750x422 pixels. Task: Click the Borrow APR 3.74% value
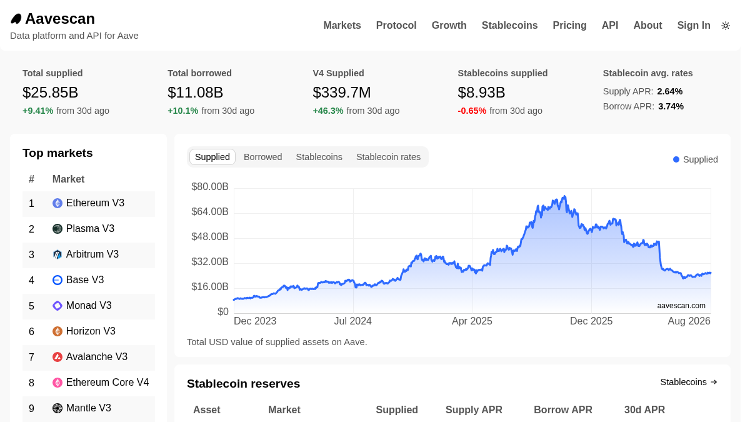pos(671,106)
